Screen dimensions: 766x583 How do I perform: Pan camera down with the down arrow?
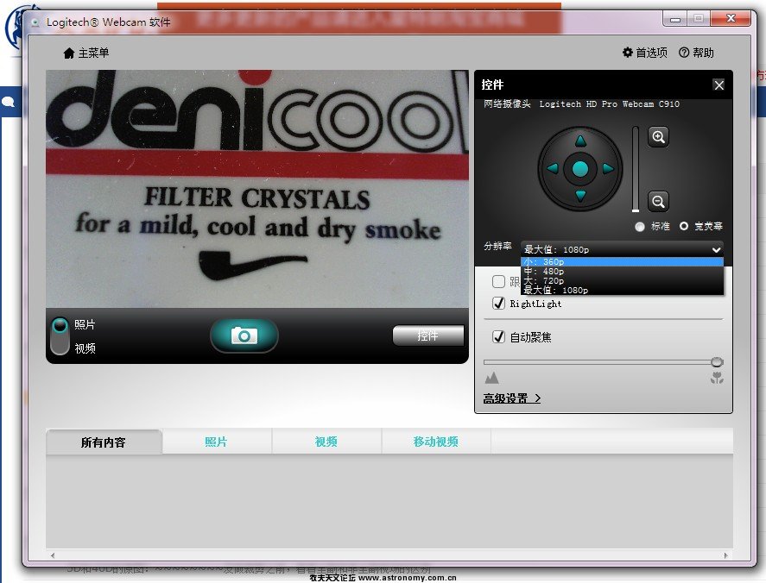click(x=580, y=196)
